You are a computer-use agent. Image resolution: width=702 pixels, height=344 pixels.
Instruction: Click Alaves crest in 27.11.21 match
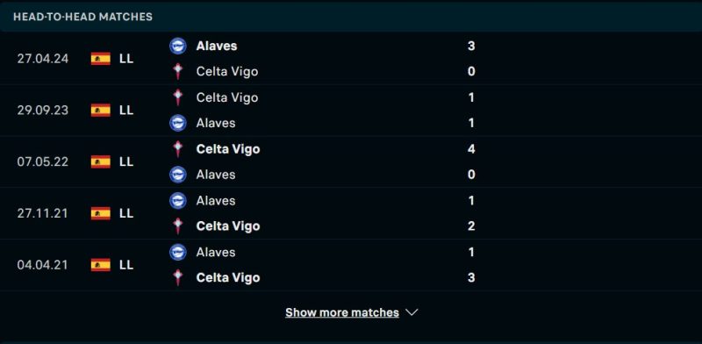178,201
